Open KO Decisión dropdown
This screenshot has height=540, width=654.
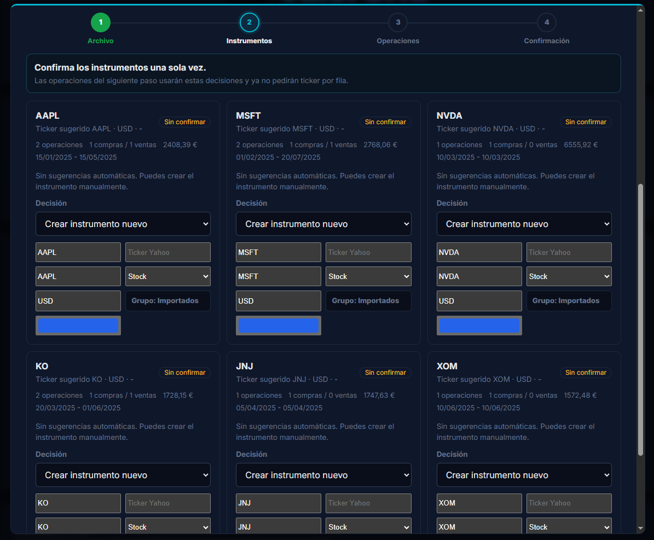point(123,475)
